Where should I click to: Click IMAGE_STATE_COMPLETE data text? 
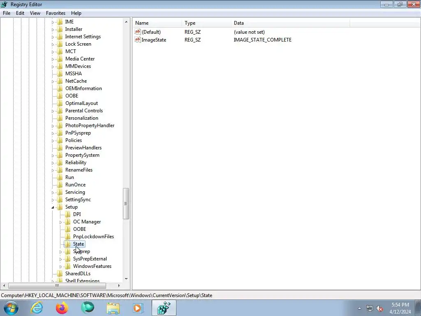(x=263, y=40)
